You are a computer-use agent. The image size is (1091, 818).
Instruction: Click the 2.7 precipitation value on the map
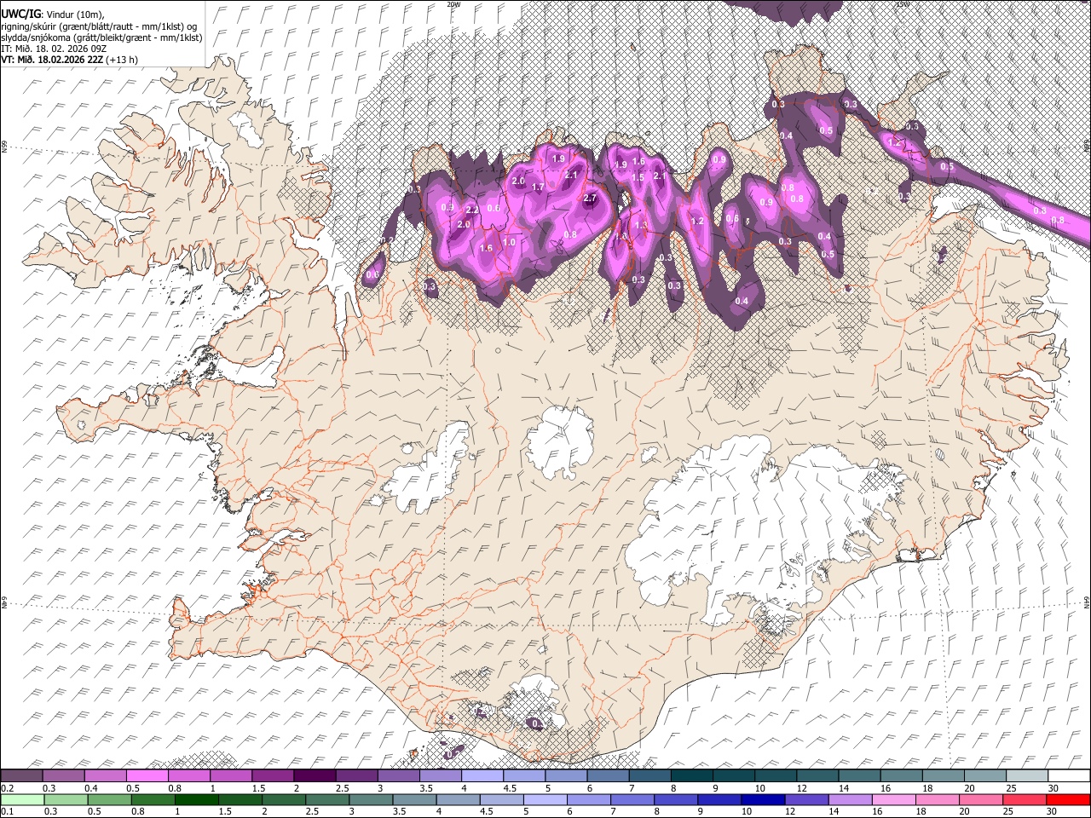tap(590, 198)
